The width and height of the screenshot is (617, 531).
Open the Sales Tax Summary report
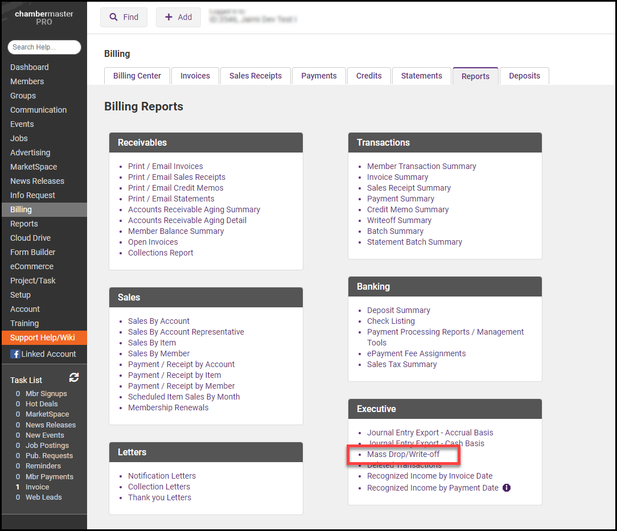402,364
